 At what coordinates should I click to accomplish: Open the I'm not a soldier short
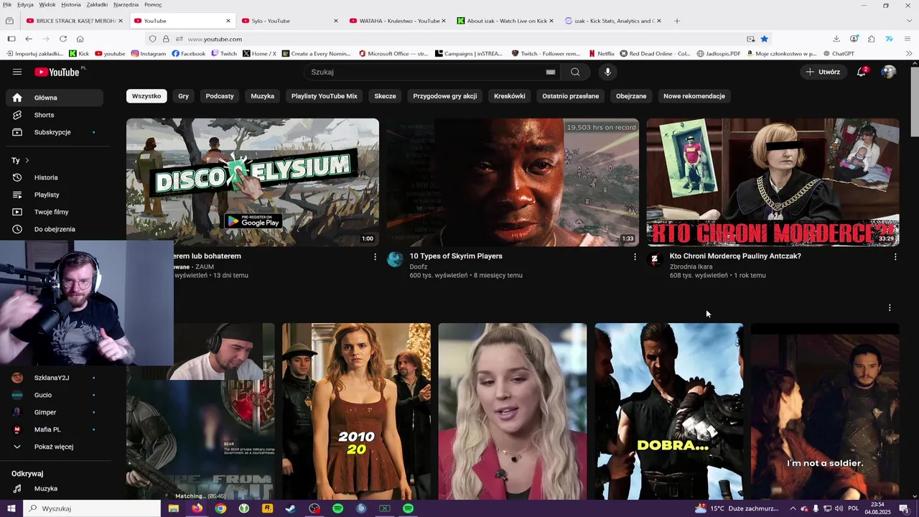point(825,411)
